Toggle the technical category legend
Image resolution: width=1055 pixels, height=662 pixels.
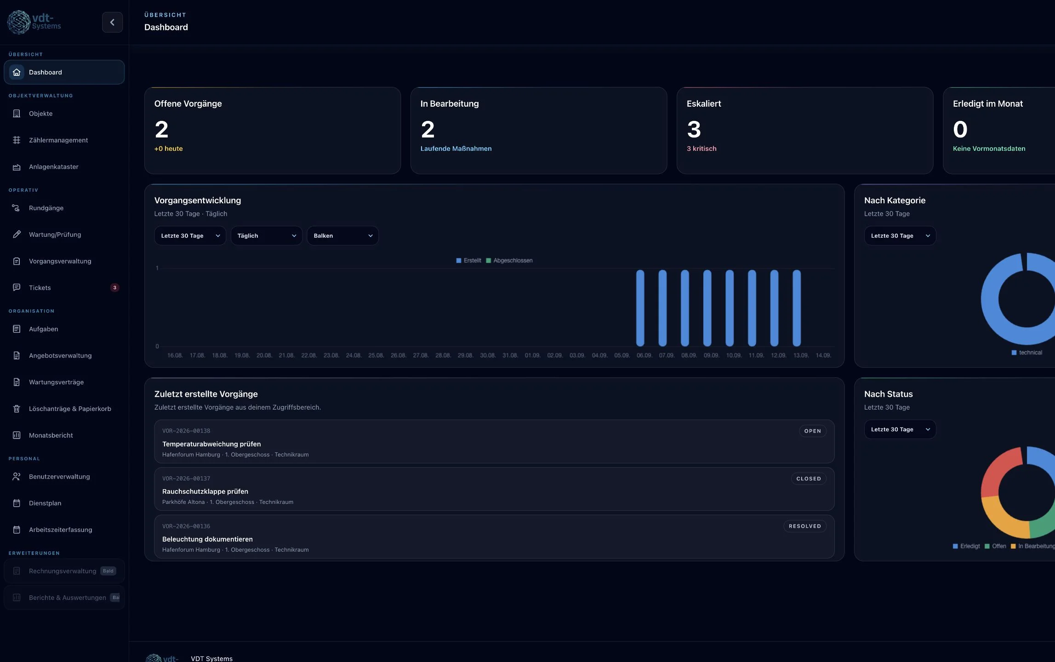pos(1027,353)
